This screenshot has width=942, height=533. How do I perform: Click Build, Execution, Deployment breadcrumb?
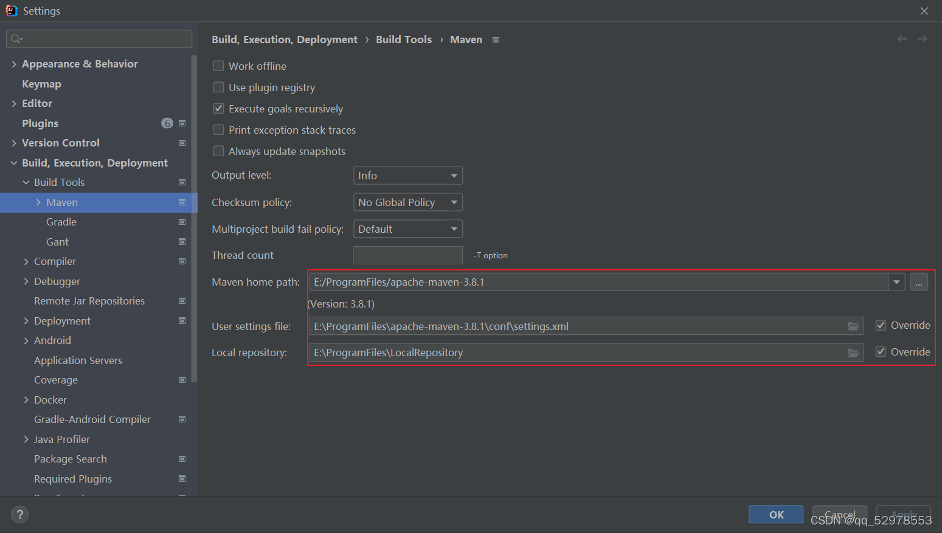point(285,40)
